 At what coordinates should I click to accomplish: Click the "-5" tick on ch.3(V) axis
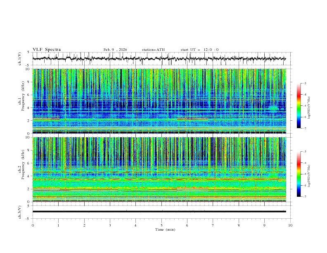click(28, 219)
